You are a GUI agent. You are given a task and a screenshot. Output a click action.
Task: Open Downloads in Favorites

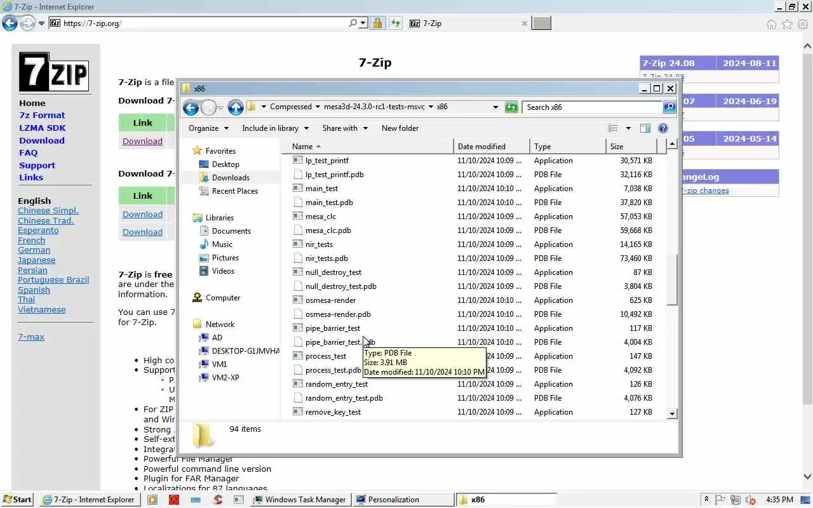click(x=231, y=178)
